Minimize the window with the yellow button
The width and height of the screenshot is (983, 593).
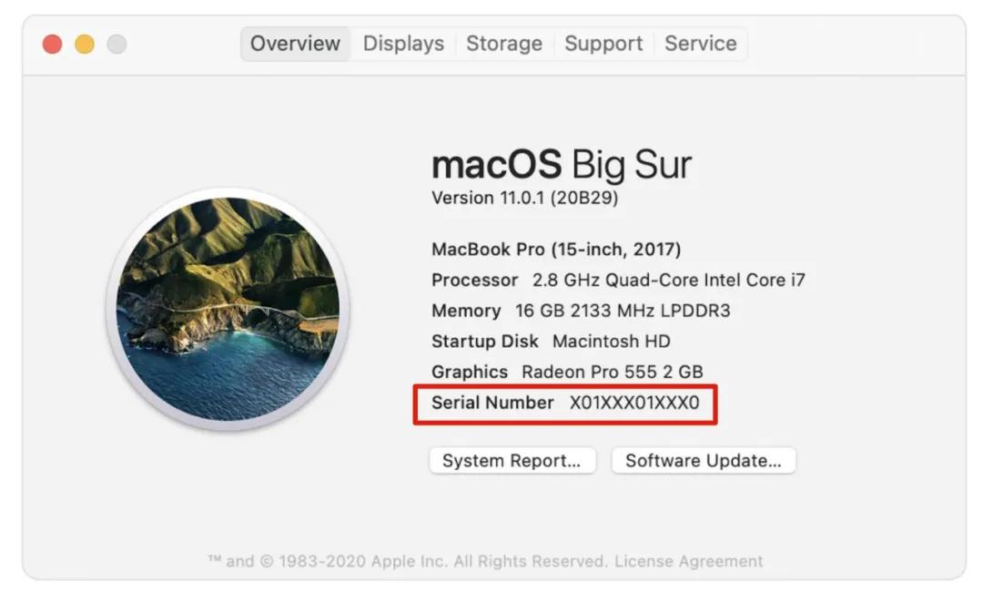[x=85, y=44]
